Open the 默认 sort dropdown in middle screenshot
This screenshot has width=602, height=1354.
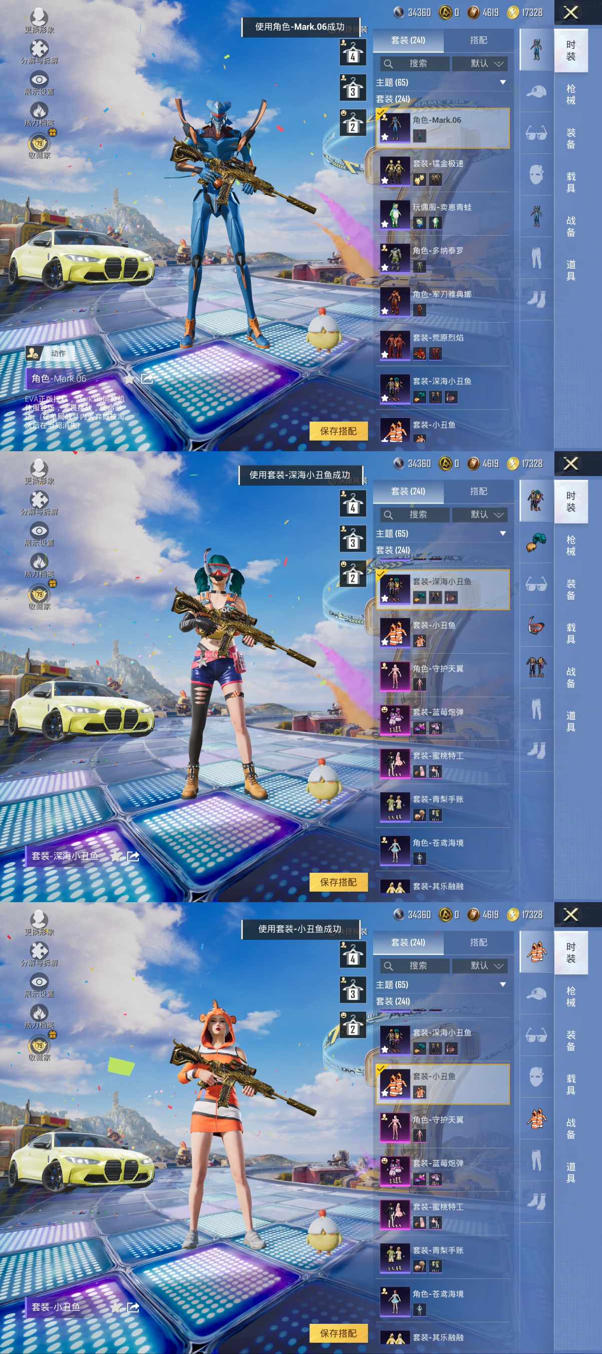[x=480, y=515]
